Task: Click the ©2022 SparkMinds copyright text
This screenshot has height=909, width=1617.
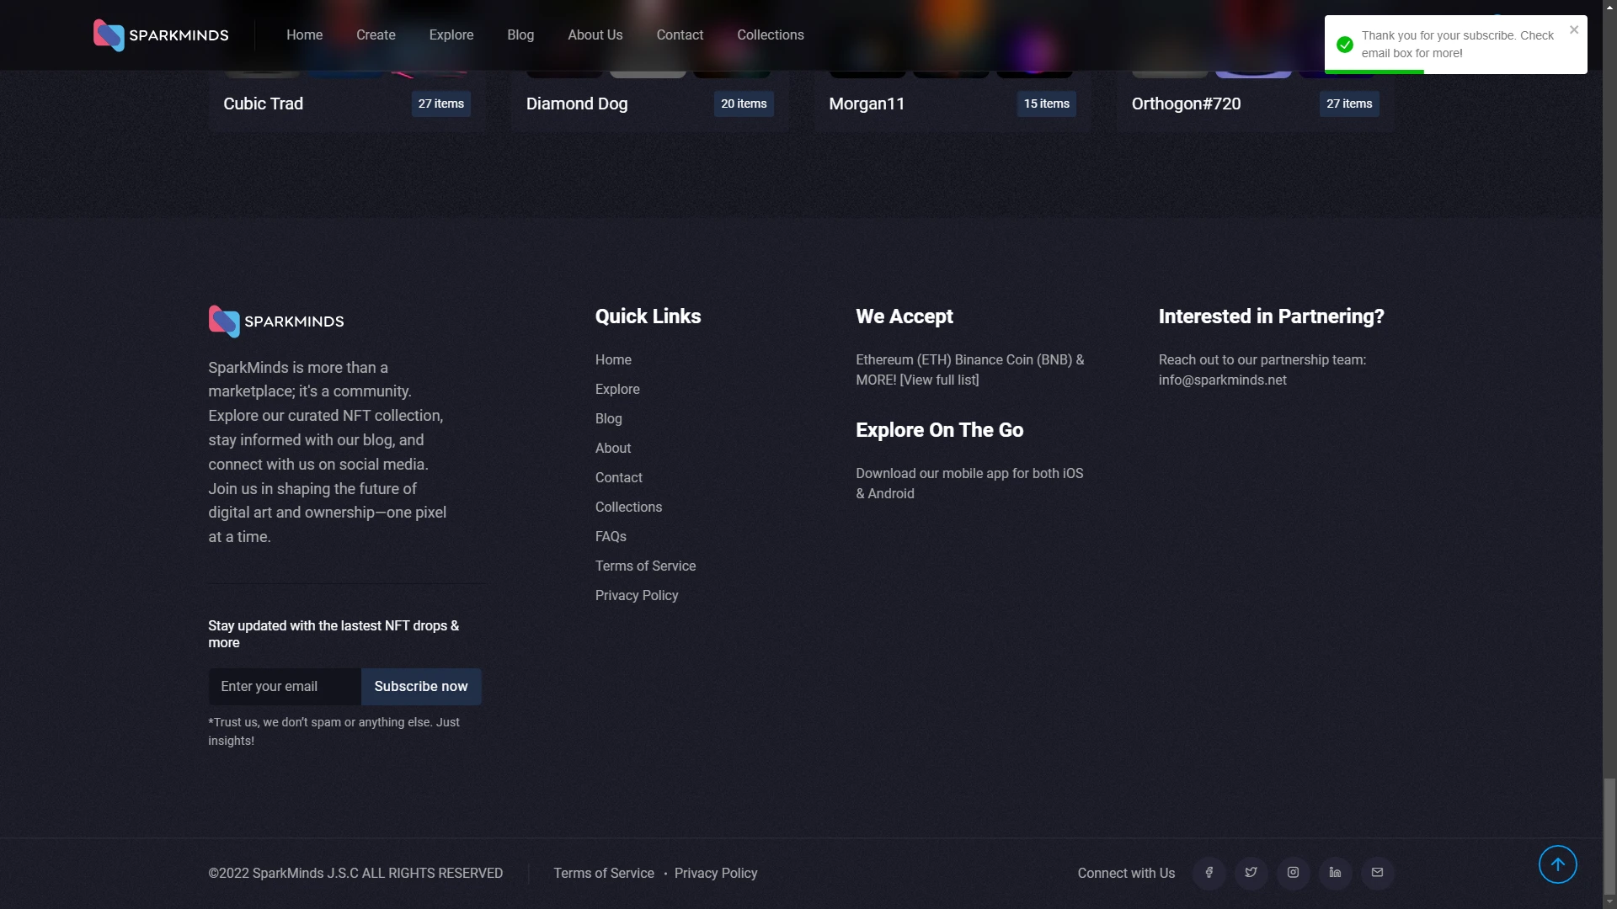Action: (355, 873)
